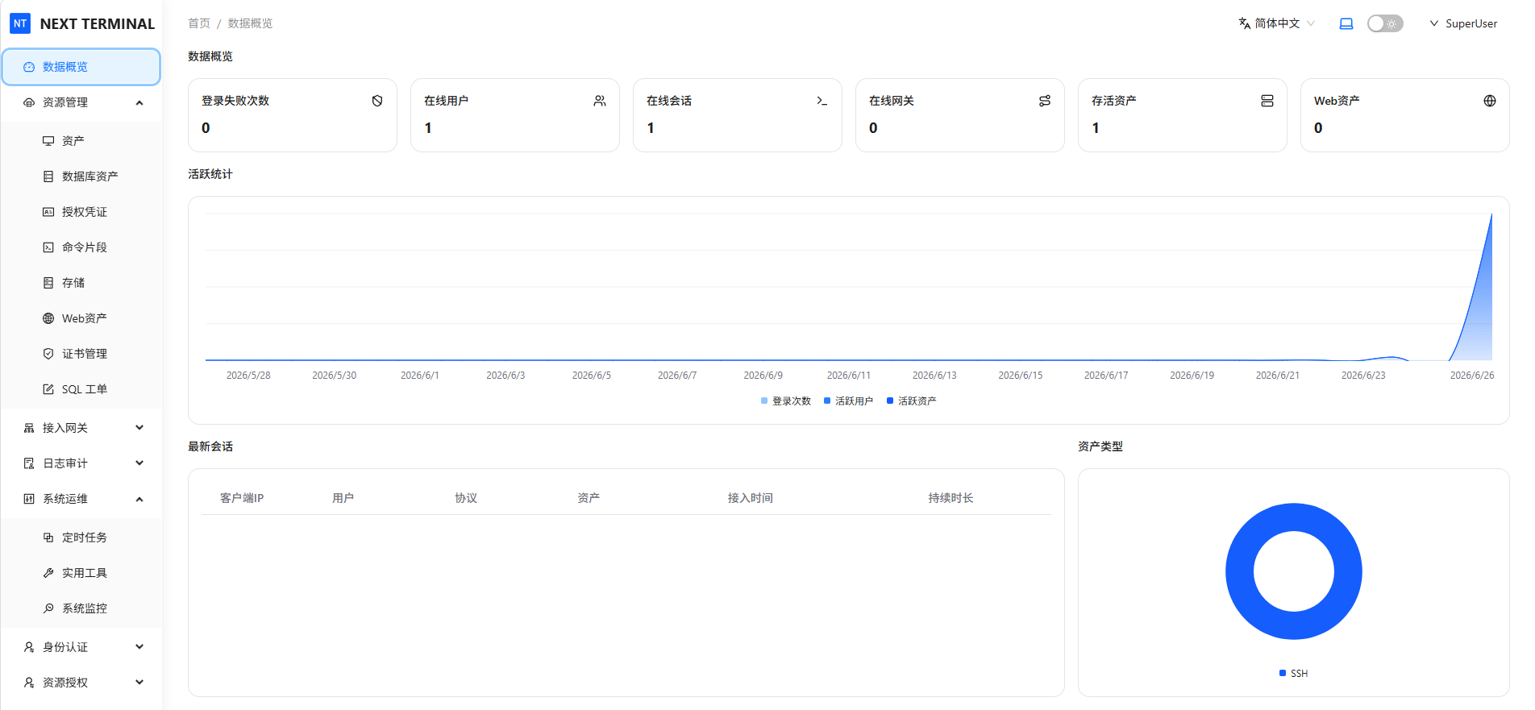Click the 数据概览 breadcrumb text

click(250, 23)
